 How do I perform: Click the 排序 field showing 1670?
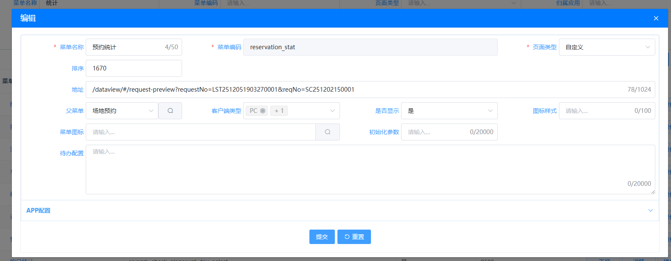coord(134,68)
